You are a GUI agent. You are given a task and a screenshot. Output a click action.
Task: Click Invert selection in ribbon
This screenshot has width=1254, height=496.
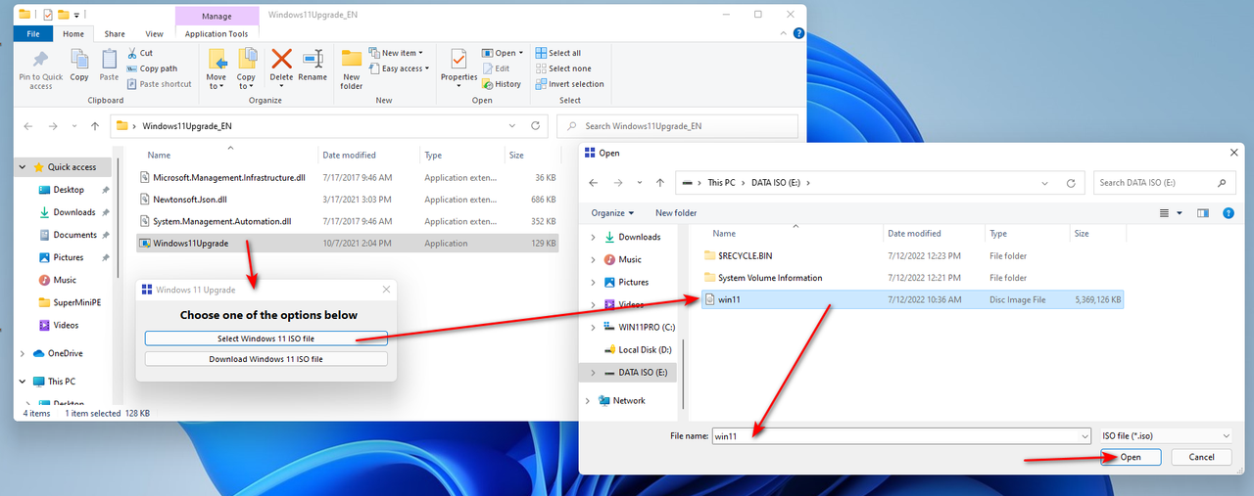click(569, 84)
